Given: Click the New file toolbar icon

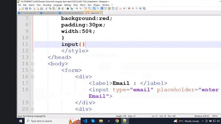Looking at the screenshot, I should coord(19,8).
